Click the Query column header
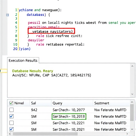 pos(57,103)
